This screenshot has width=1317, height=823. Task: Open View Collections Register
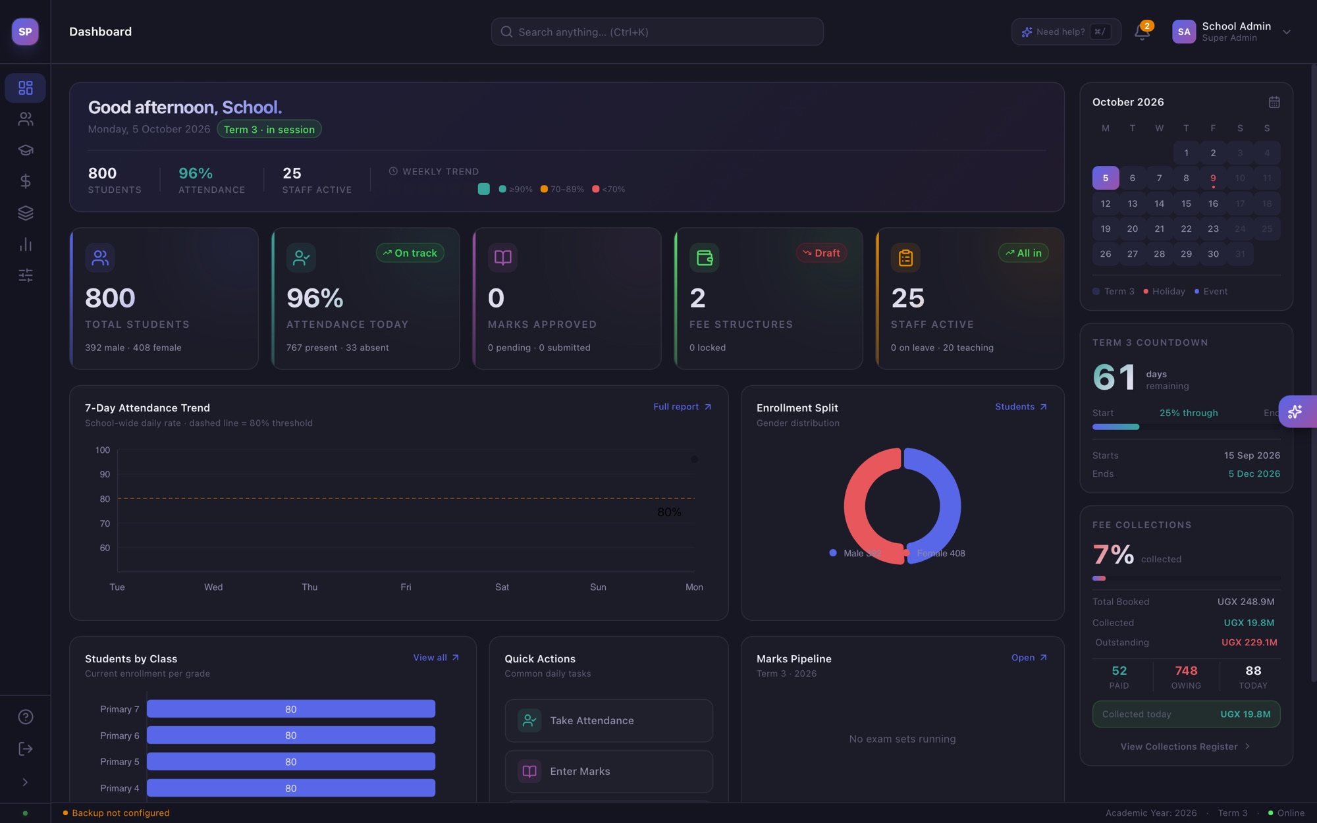click(x=1186, y=747)
